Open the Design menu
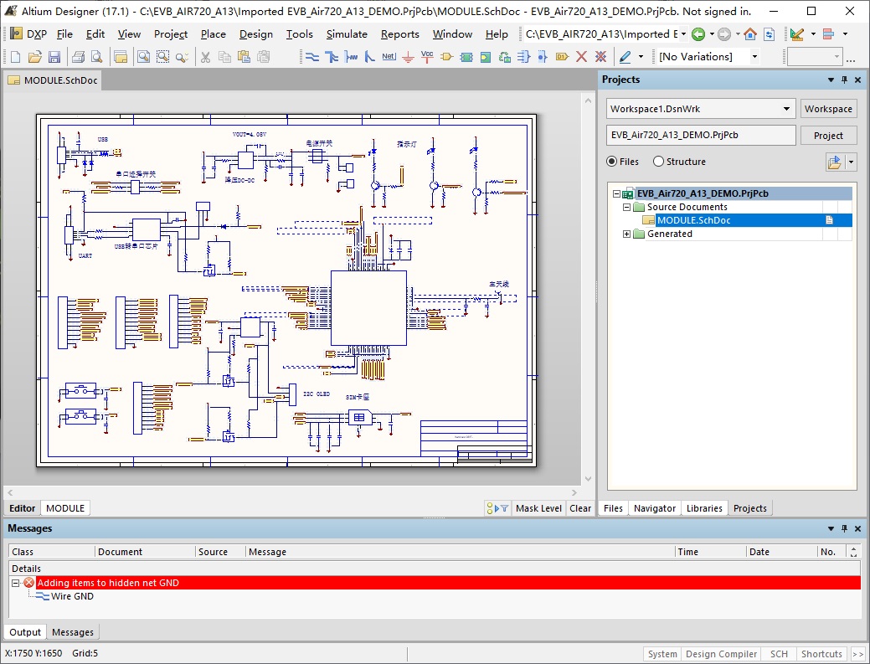870x664 pixels. pos(255,34)
